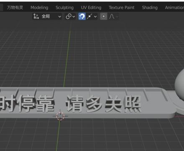Switch to the Sculpting tab
The width and height of the screenshot is (184, 151).
point(64,8)
